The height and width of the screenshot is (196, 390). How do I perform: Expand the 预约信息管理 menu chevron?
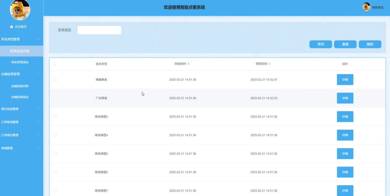[x=38, y=109]
